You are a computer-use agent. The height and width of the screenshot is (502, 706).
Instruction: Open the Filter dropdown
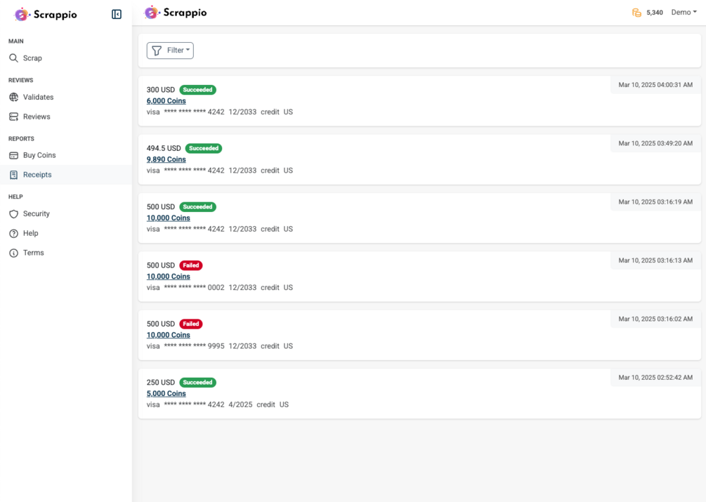pyautogui.click(x=170, y=51)
